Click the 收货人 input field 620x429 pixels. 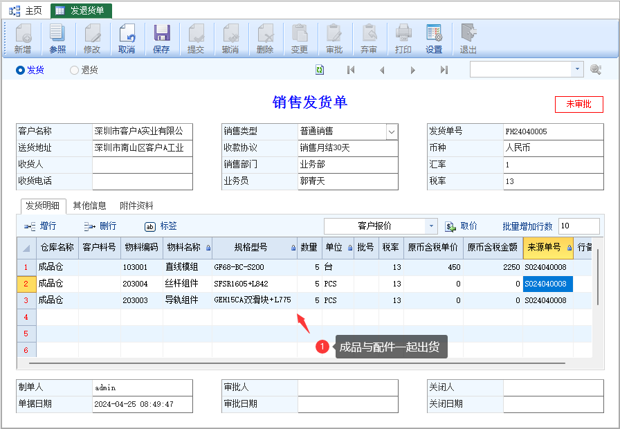143,165
